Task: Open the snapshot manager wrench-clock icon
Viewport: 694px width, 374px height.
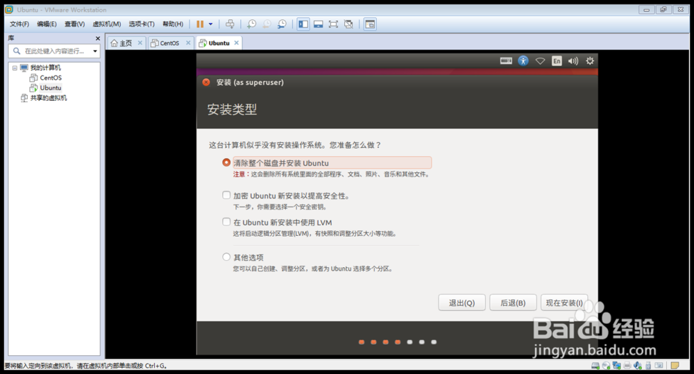Action: pyautogui.click(x=282, y=24)
